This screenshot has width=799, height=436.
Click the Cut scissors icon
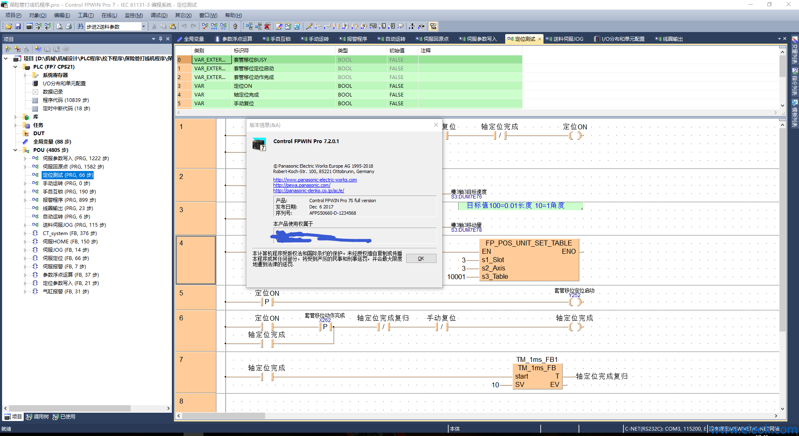coord(154,26)
